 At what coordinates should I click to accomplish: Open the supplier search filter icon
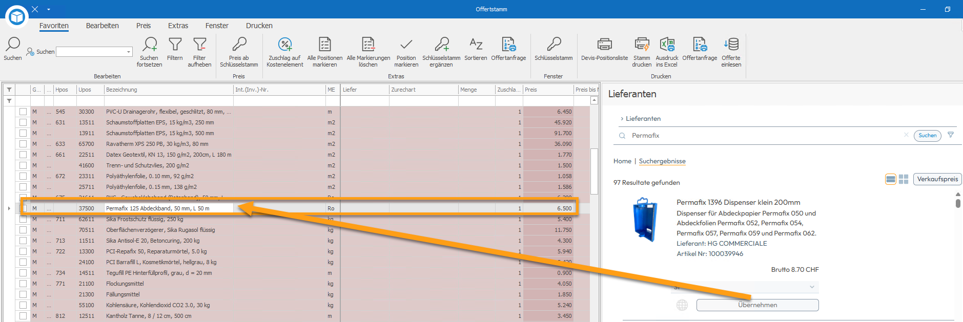(x=951, y=135)
